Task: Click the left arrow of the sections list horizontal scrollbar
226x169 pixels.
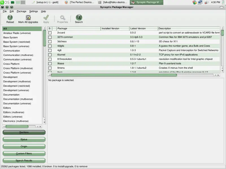Action: click(4, 126)
